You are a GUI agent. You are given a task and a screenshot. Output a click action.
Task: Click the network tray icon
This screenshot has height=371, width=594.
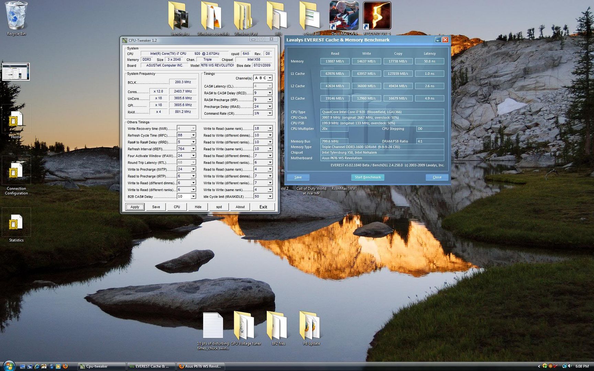click(564, 366)
